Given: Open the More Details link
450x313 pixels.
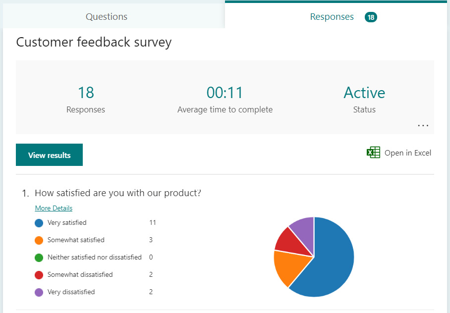Looking at the screenshot, I should click(x=54, y=208).
